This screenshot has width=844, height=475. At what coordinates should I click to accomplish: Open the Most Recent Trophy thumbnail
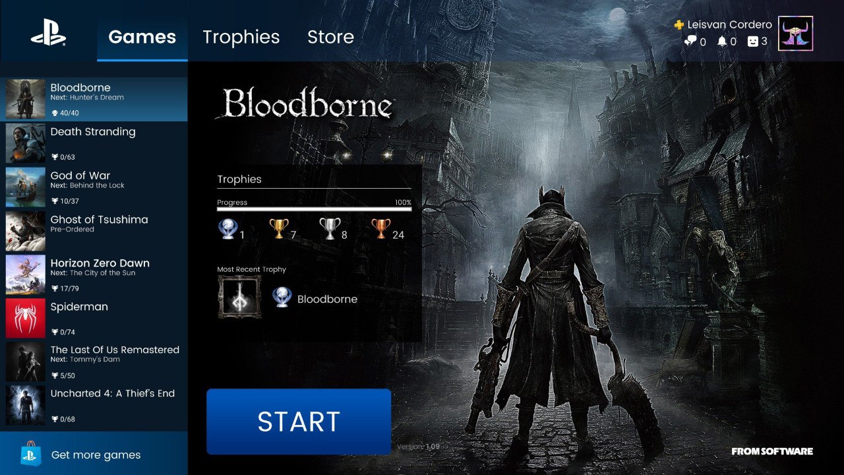click(x=239, y=297)
